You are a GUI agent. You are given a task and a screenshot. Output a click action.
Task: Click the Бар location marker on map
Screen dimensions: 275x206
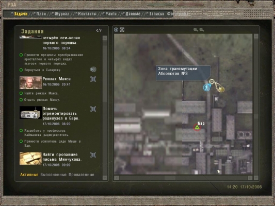click(x=197, y=127)
